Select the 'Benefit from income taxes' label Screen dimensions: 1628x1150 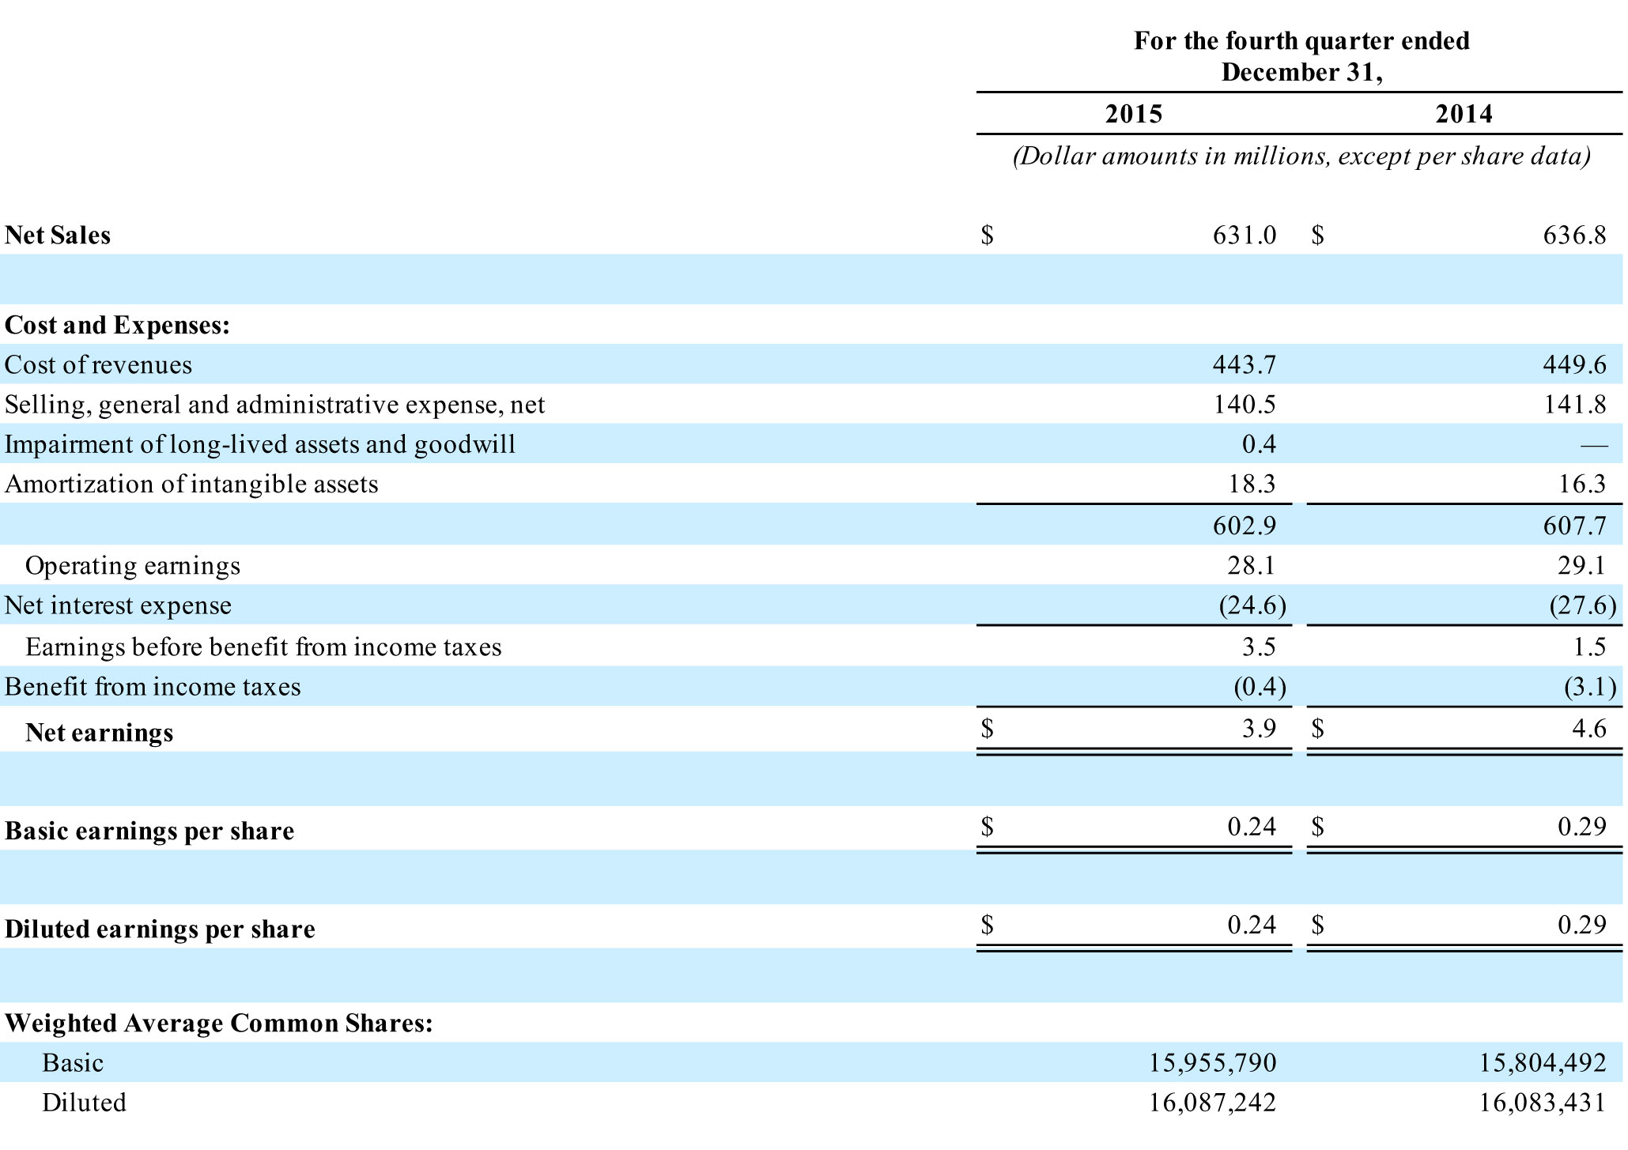153,687
